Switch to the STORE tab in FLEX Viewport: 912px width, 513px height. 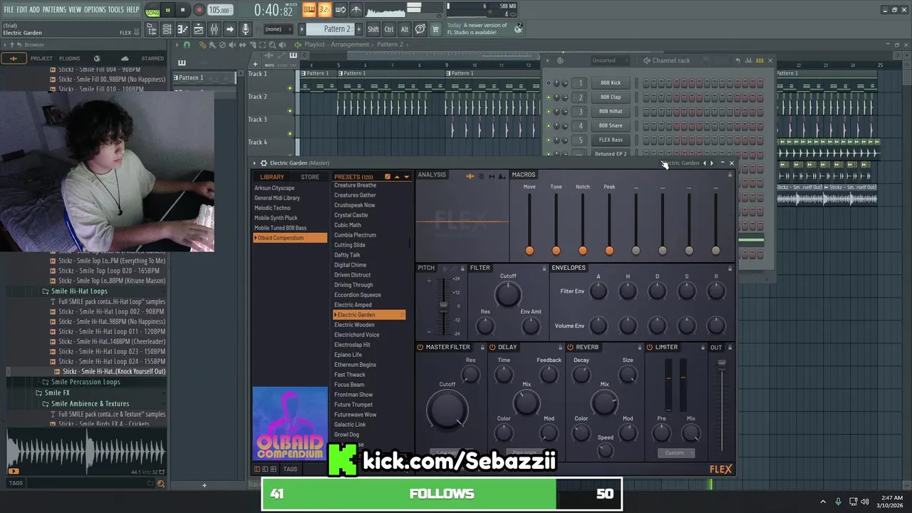coord(310,177)
